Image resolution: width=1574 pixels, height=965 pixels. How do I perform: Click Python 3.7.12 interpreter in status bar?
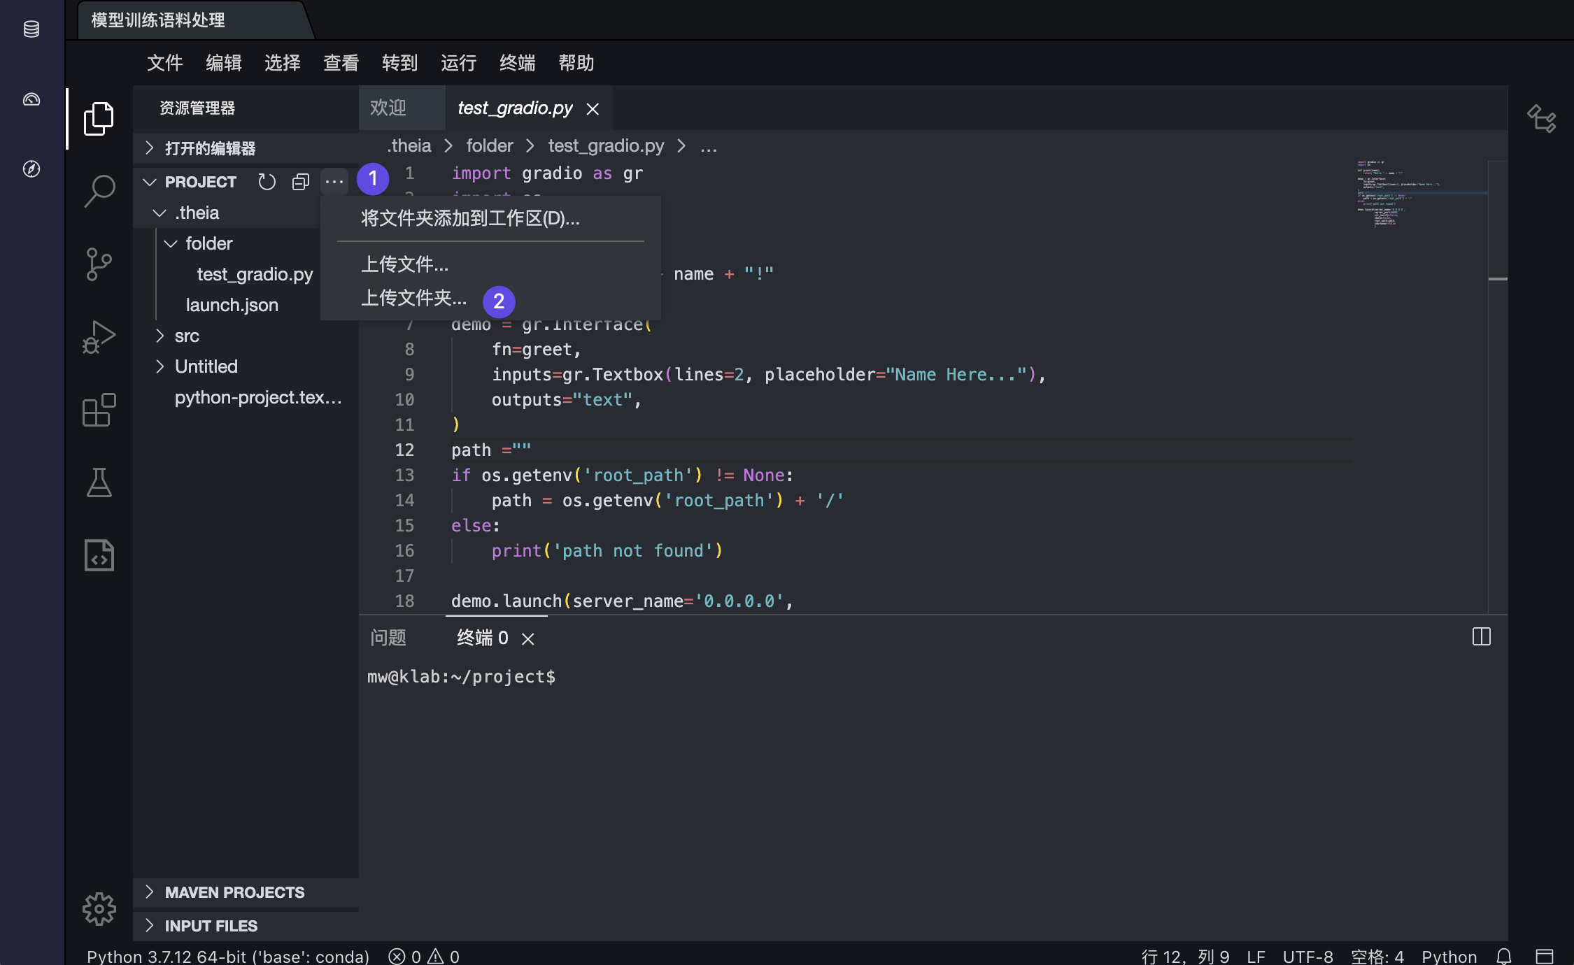227,956
